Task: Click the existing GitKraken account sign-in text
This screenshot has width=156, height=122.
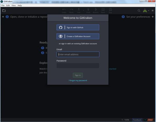Action: (78, 44)
